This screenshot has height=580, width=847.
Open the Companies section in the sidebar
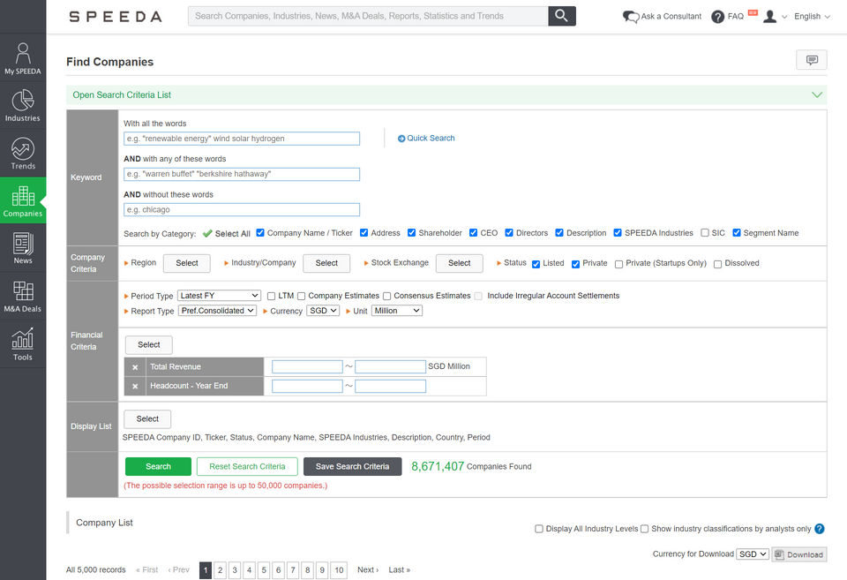pyautogui.click(x=23, y=200)
